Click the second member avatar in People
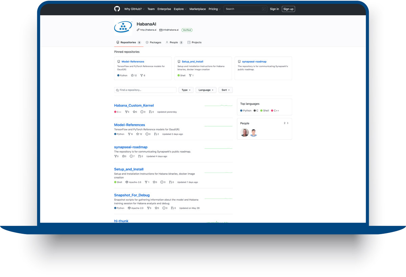The image size is (406, 277). point(254,133)
